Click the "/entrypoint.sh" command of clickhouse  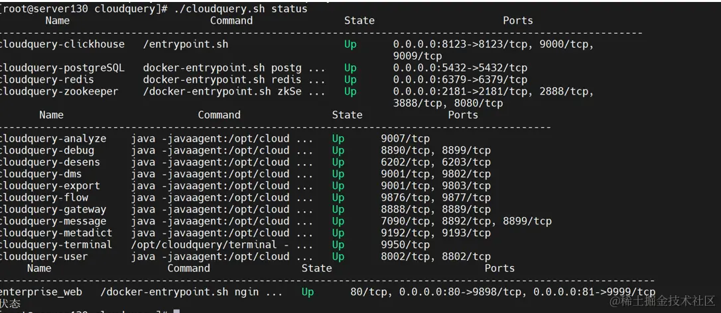pyautogui.click(x=185, y=44)
